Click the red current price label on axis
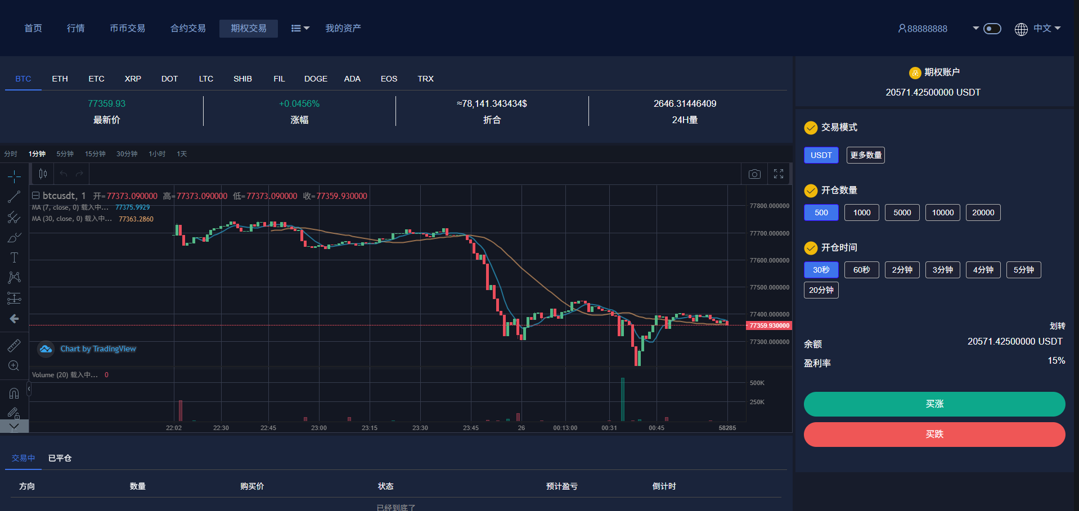This screenshot has height=511, width=1079. pyautogui.click(x=769, y=325)
